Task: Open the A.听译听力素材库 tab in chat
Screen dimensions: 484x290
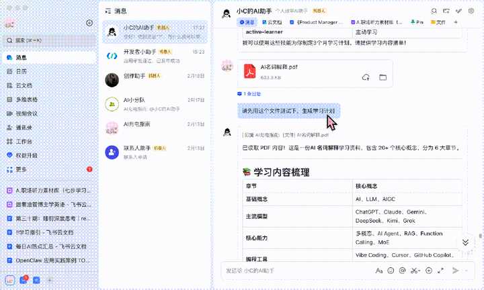Action: click(x=377, y=22)
